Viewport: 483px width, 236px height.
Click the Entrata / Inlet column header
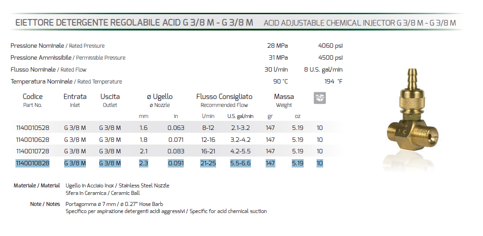(x=75, y=100)
